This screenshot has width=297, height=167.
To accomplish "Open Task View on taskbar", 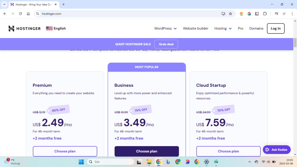I will click(x=139, y=162).
